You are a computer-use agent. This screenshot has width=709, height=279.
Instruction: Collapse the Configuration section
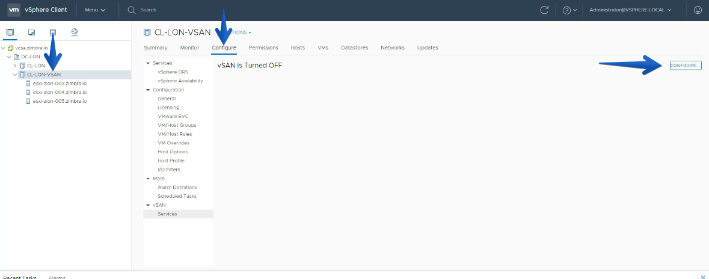148,90
